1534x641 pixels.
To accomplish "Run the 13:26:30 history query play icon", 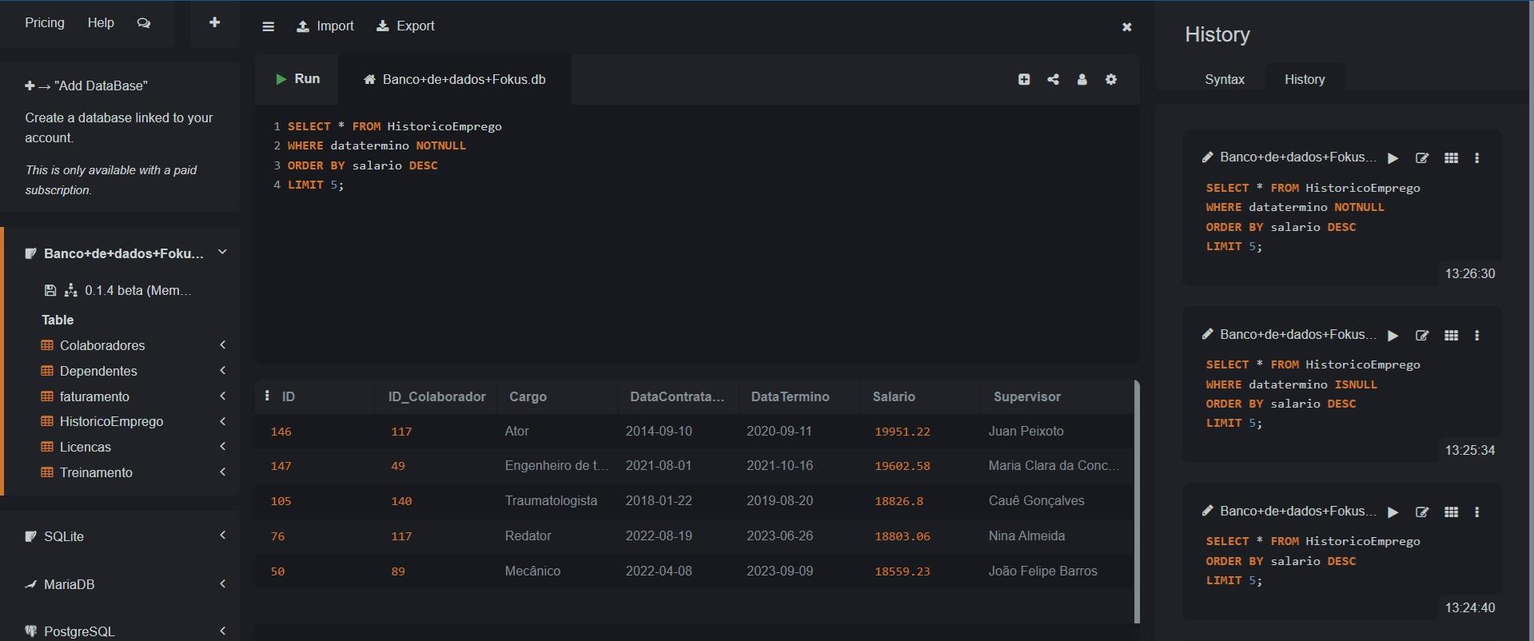I will coord(1393,158).
